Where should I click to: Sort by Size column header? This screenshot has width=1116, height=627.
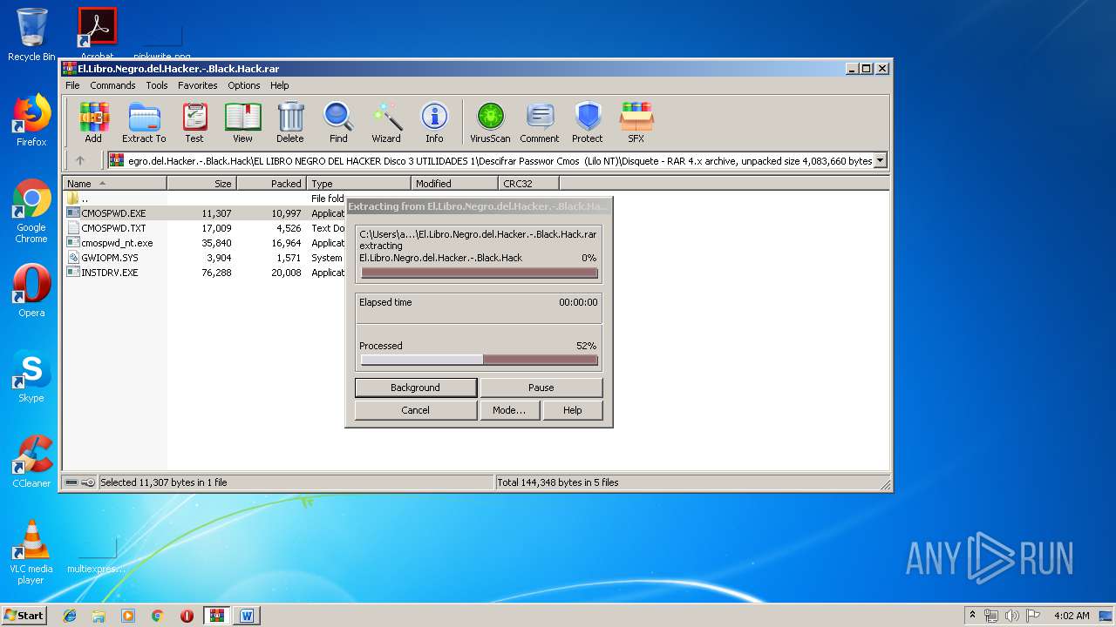[201, 184]
